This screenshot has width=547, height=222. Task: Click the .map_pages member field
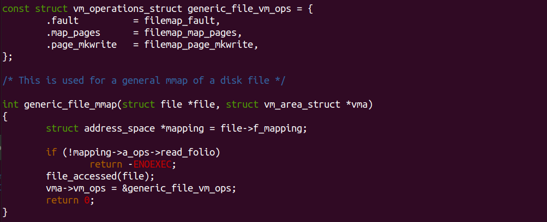[73, 33]
